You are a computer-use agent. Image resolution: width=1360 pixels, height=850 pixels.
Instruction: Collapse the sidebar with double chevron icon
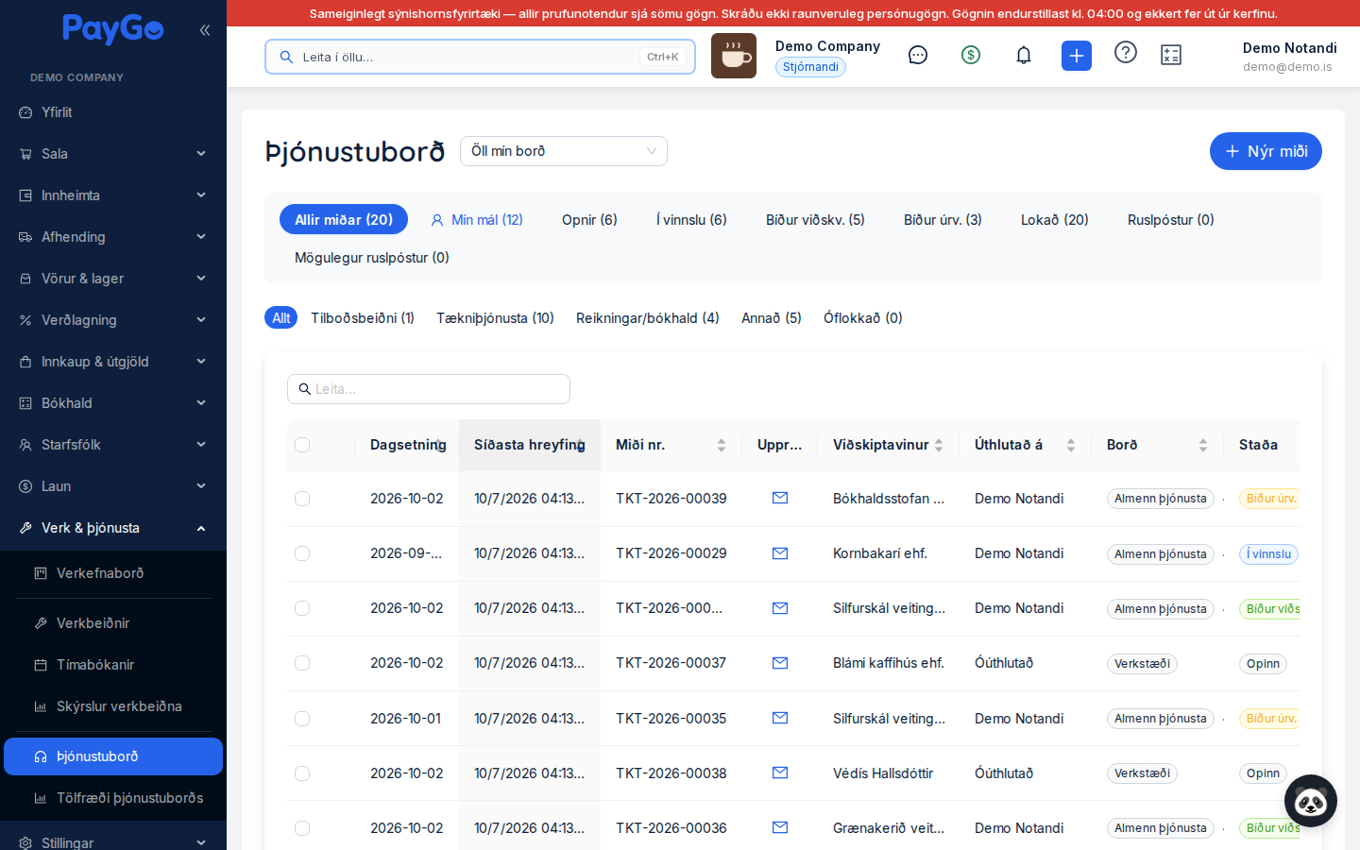click(205, 30)
